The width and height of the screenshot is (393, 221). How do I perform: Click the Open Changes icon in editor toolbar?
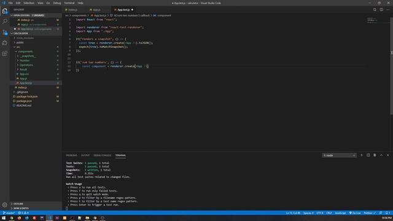click(x=375, y=10)
